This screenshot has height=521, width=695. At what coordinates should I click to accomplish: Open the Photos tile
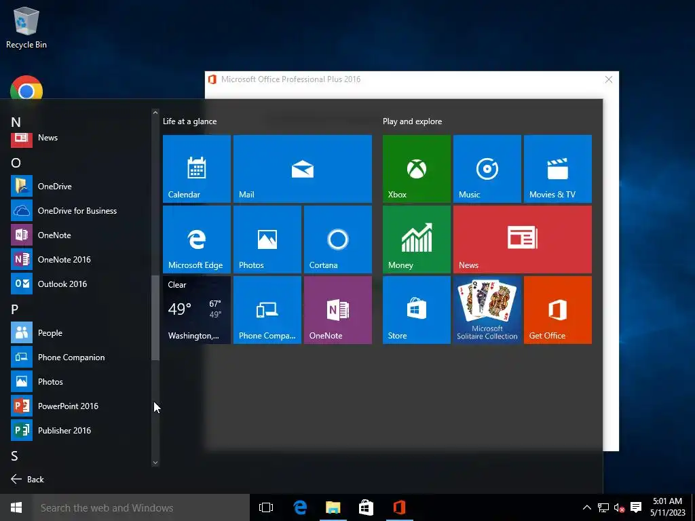[267, 239]
